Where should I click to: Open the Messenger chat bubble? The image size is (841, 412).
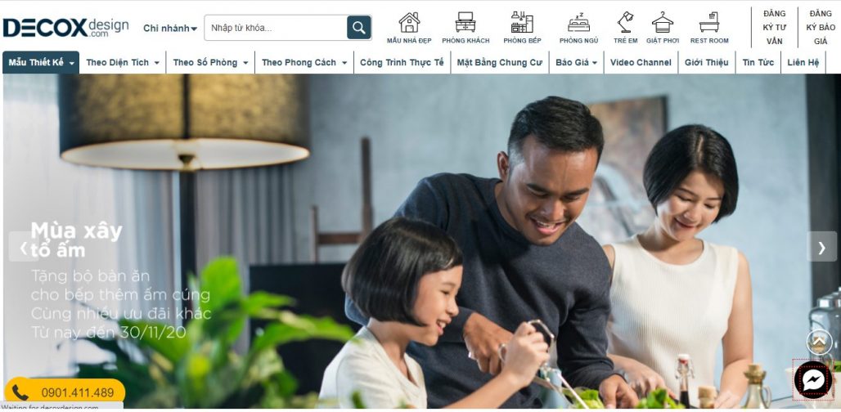click(813, 380)
